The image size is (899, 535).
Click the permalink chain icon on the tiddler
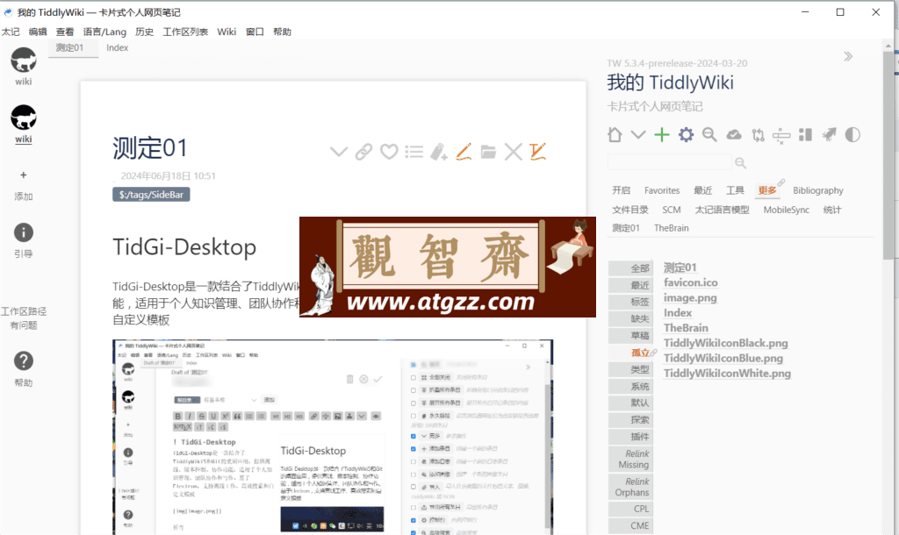(363, 152)
